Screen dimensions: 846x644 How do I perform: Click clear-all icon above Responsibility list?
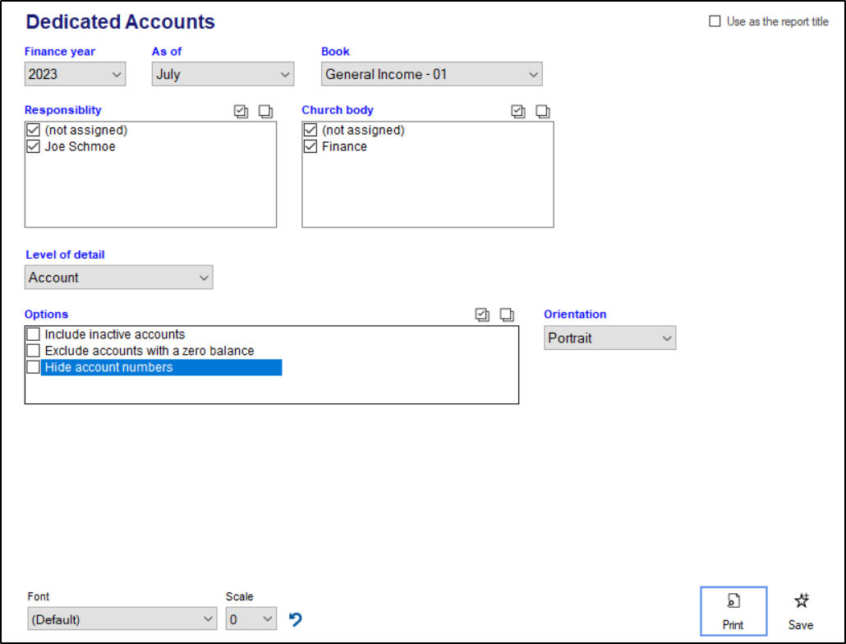265,111
